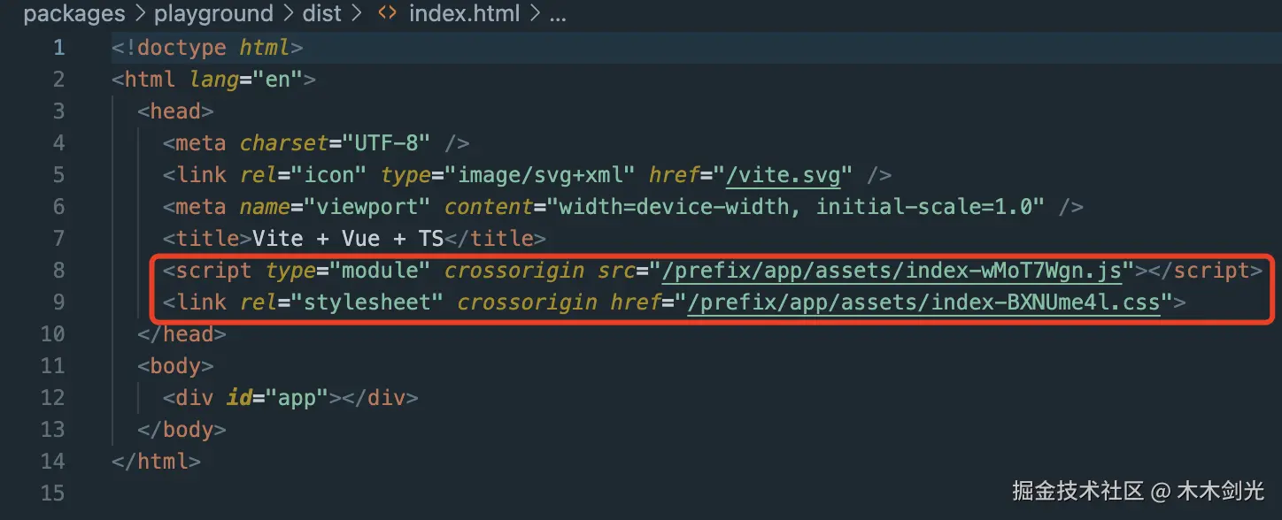The width and height of the screenshot is (1282, 520).
Task: Click the opening head tag
Action: tap(175, 111)
